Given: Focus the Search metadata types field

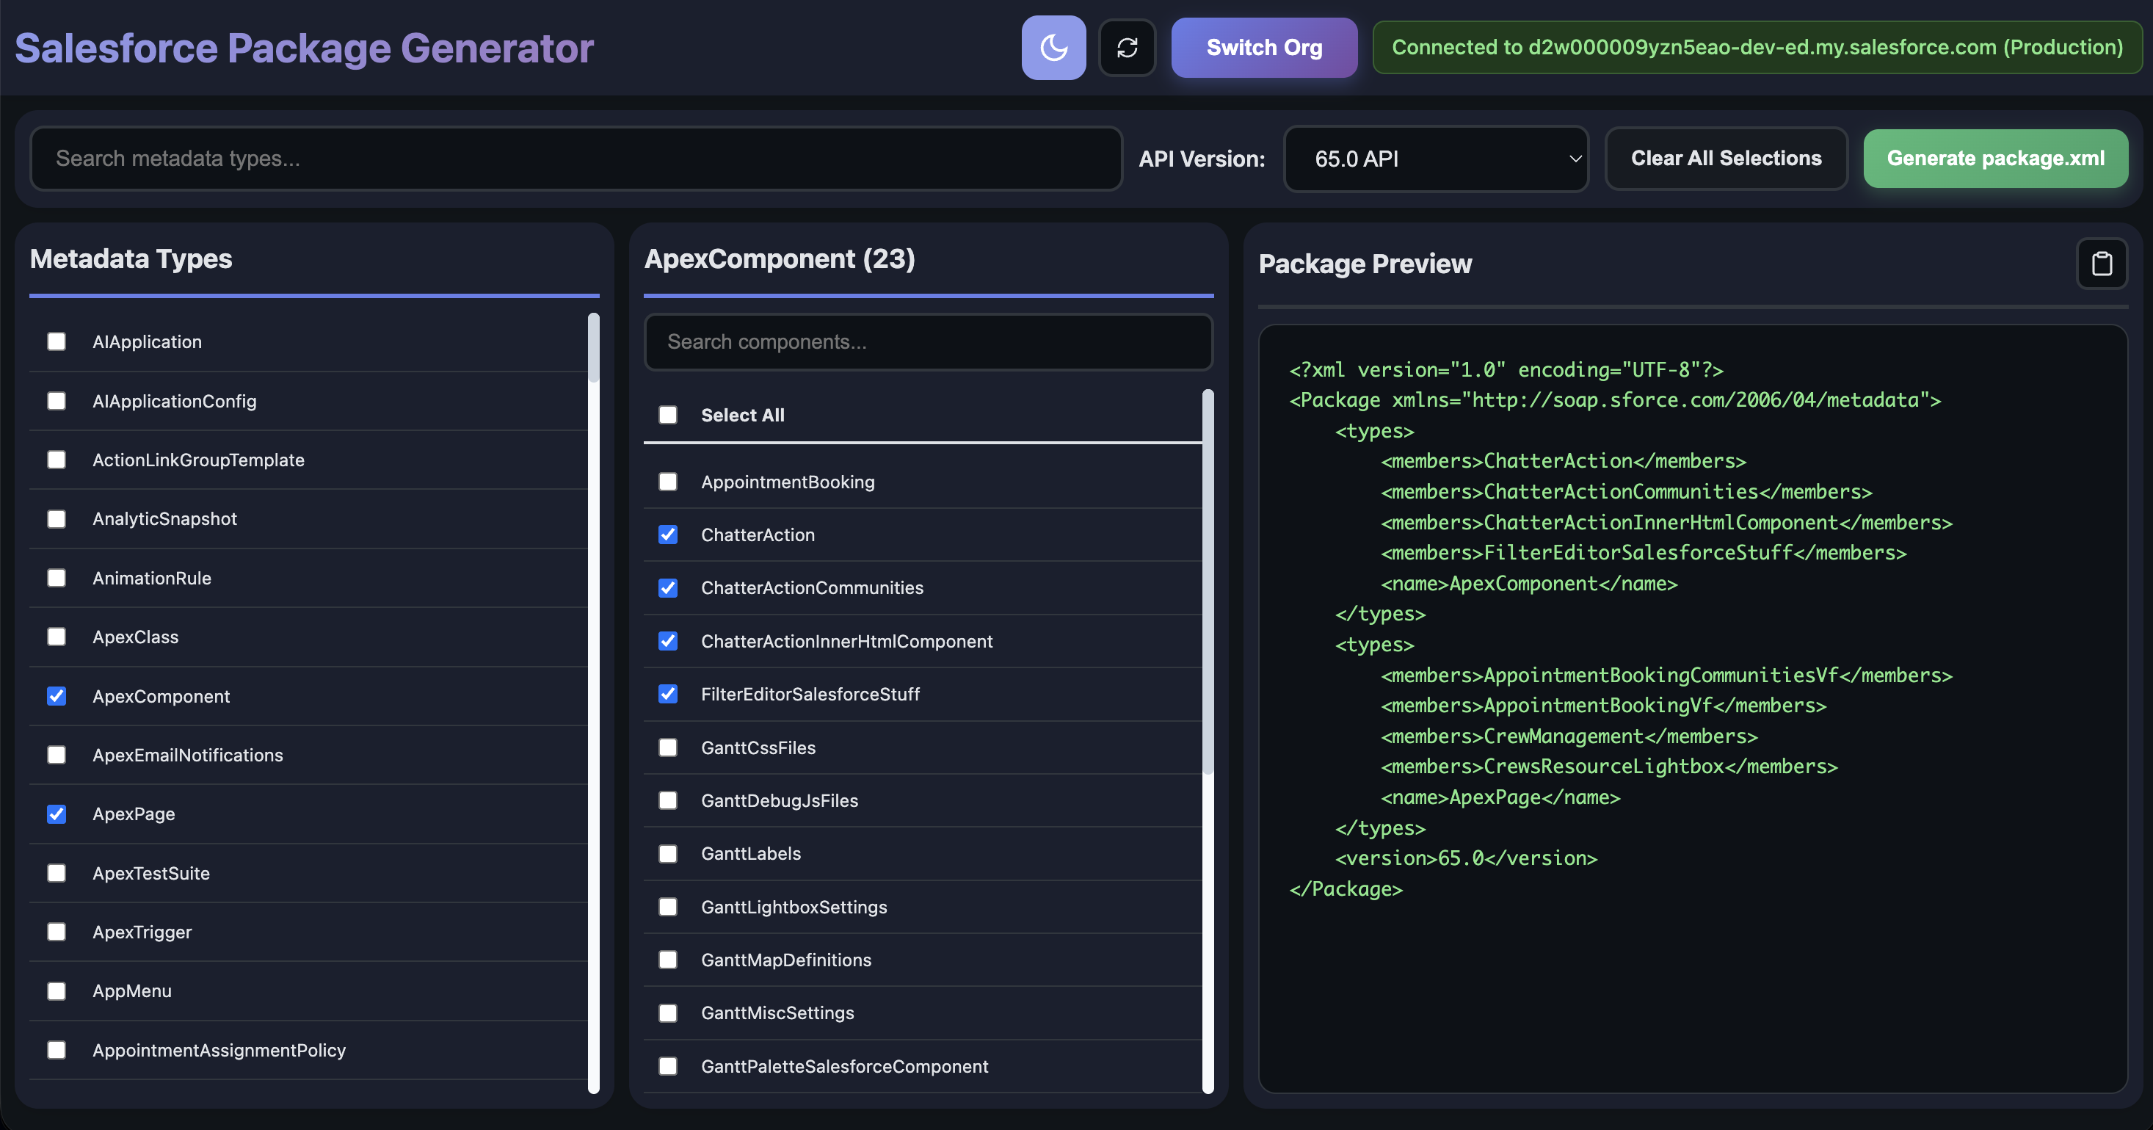Looking at the screenshot, I should (x=576, y=159).
